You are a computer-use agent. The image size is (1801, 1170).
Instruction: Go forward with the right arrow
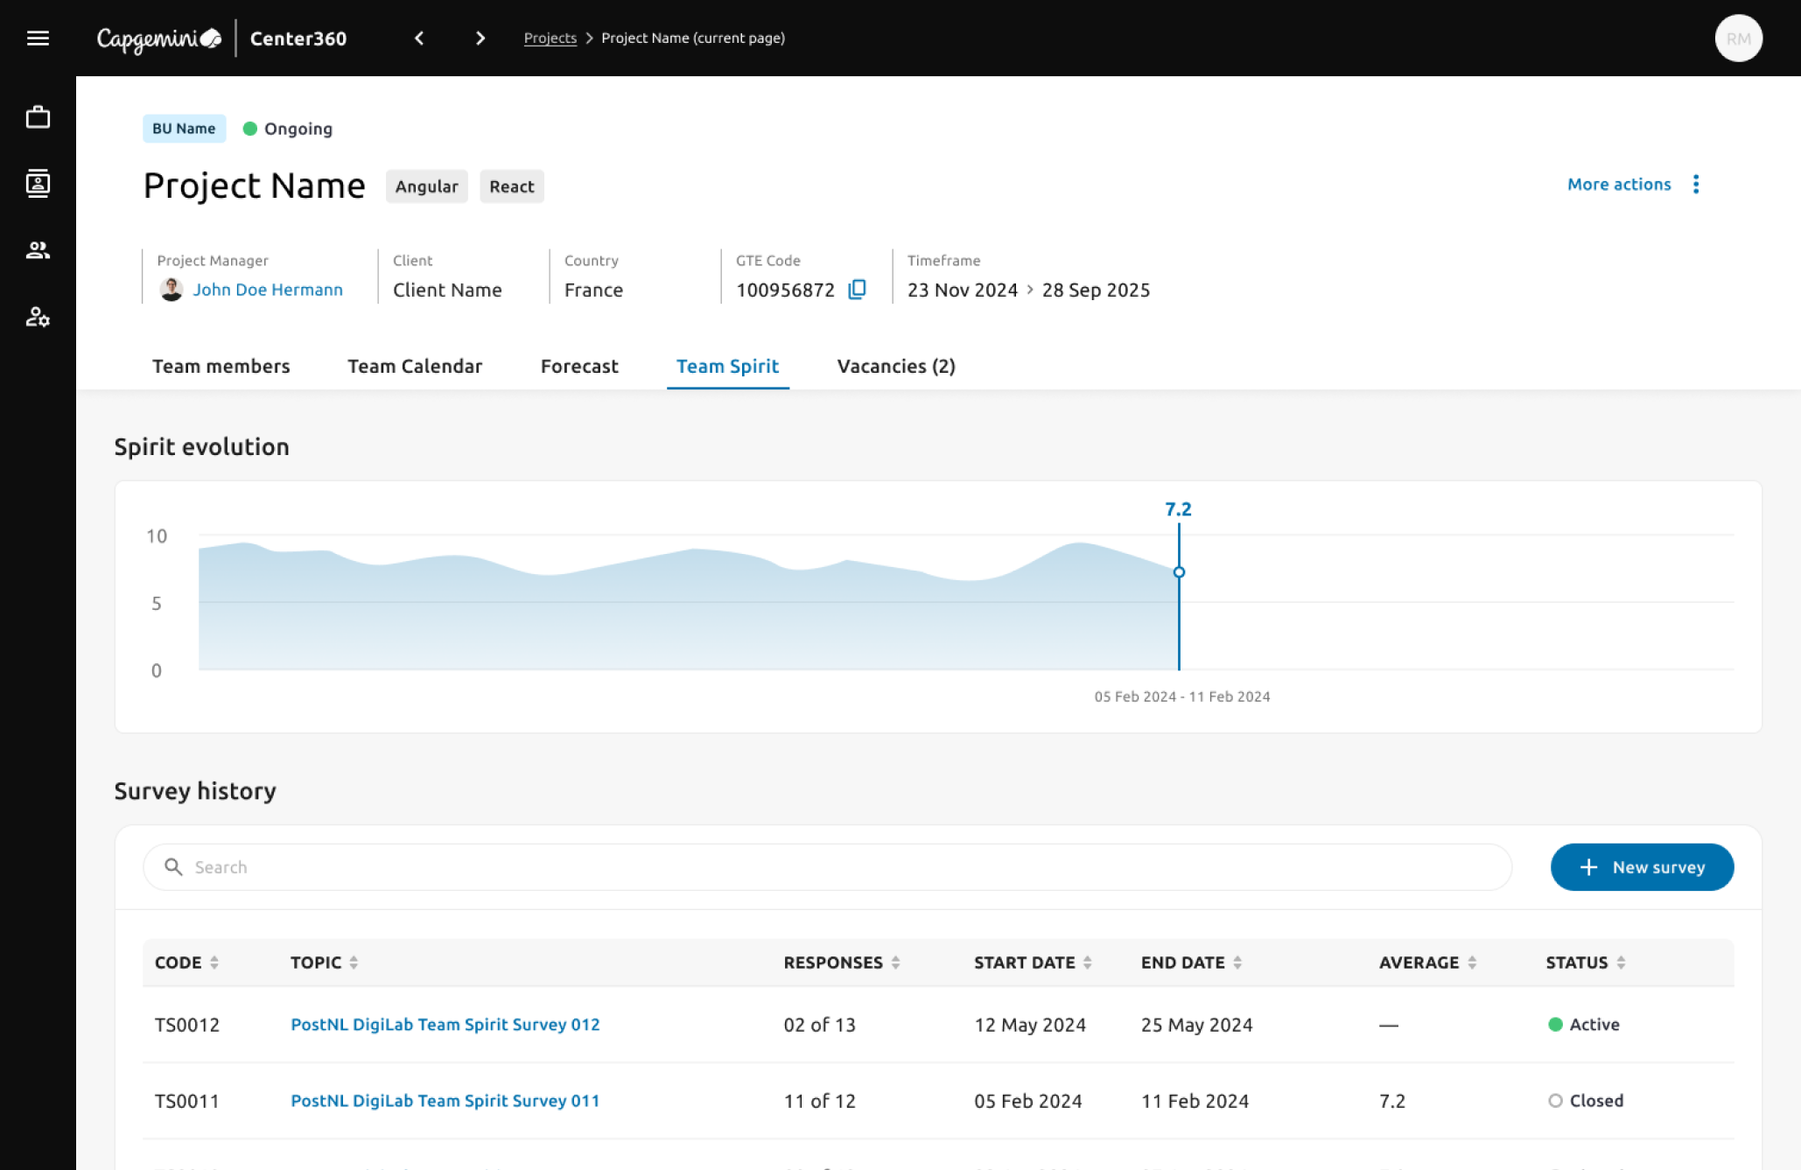click(480, 38)
